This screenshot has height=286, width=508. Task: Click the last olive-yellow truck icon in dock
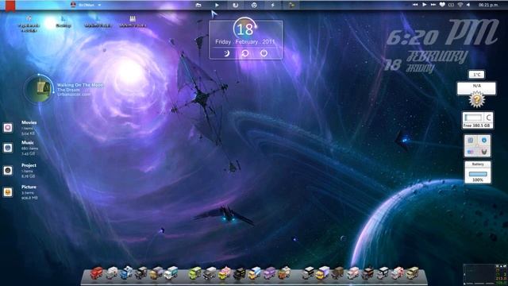(412, 273)
